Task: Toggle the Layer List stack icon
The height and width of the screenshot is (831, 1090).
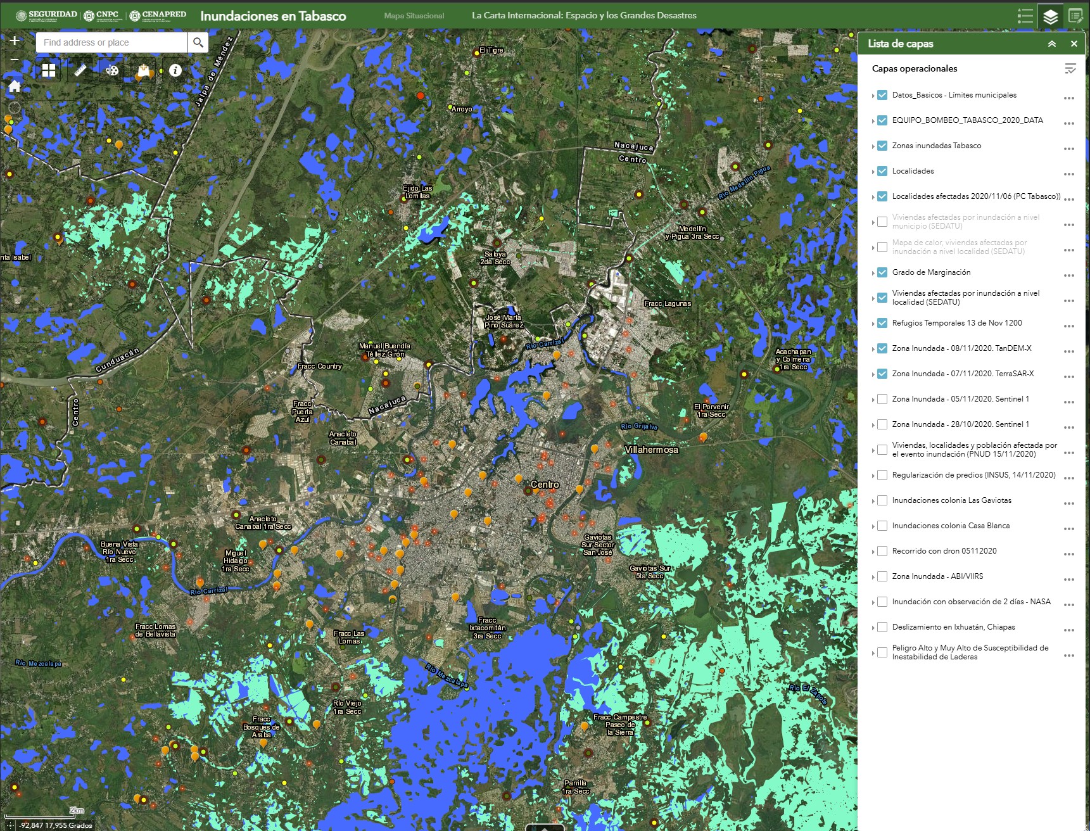Action: click(1050, 16)
